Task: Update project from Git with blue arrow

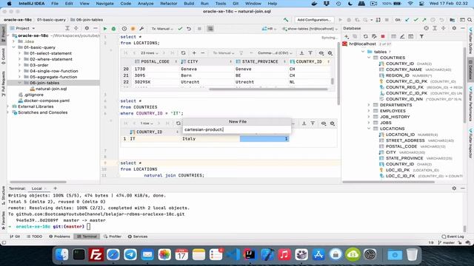Action: (407, 20)
